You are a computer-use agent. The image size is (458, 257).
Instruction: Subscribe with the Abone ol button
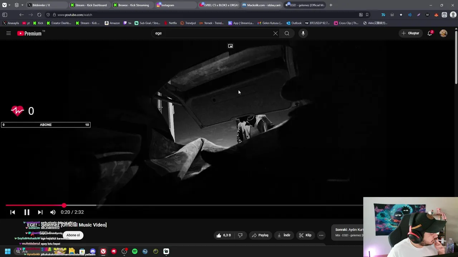tap(73, 235)
